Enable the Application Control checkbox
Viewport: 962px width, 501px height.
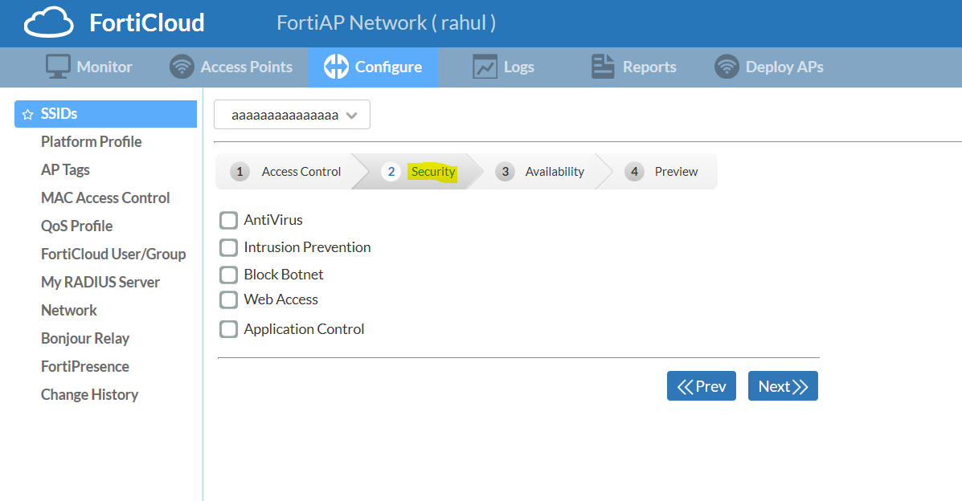229,329
